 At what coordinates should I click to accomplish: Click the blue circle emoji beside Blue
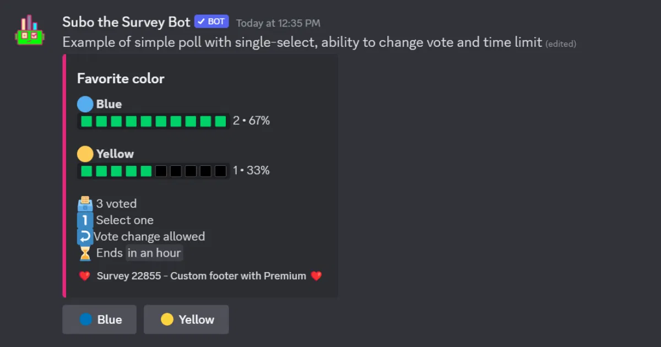tap(85, 104)
